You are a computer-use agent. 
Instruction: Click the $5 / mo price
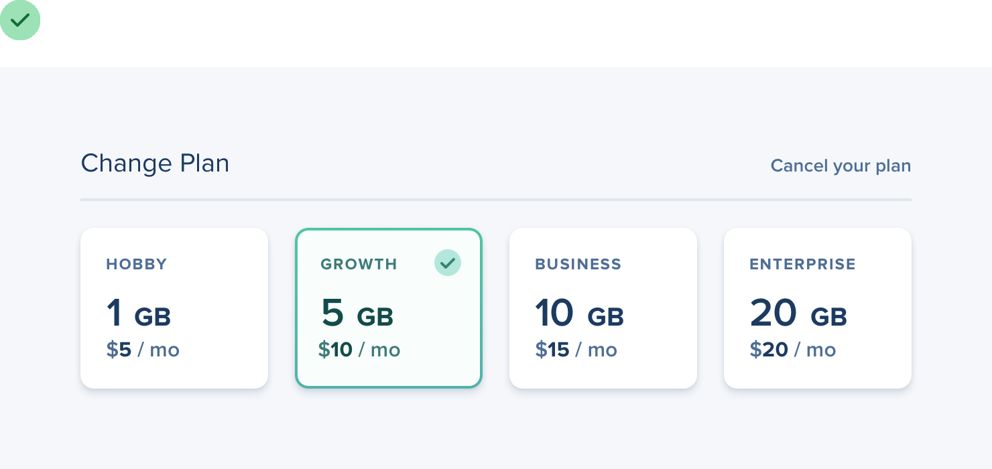click(143, 350)
